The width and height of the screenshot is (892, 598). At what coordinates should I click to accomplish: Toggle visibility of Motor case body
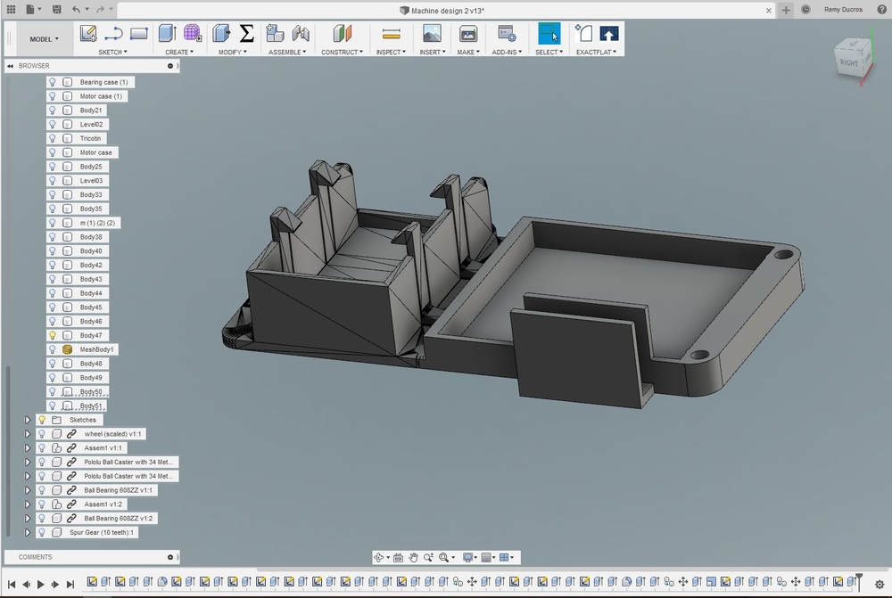53,152
